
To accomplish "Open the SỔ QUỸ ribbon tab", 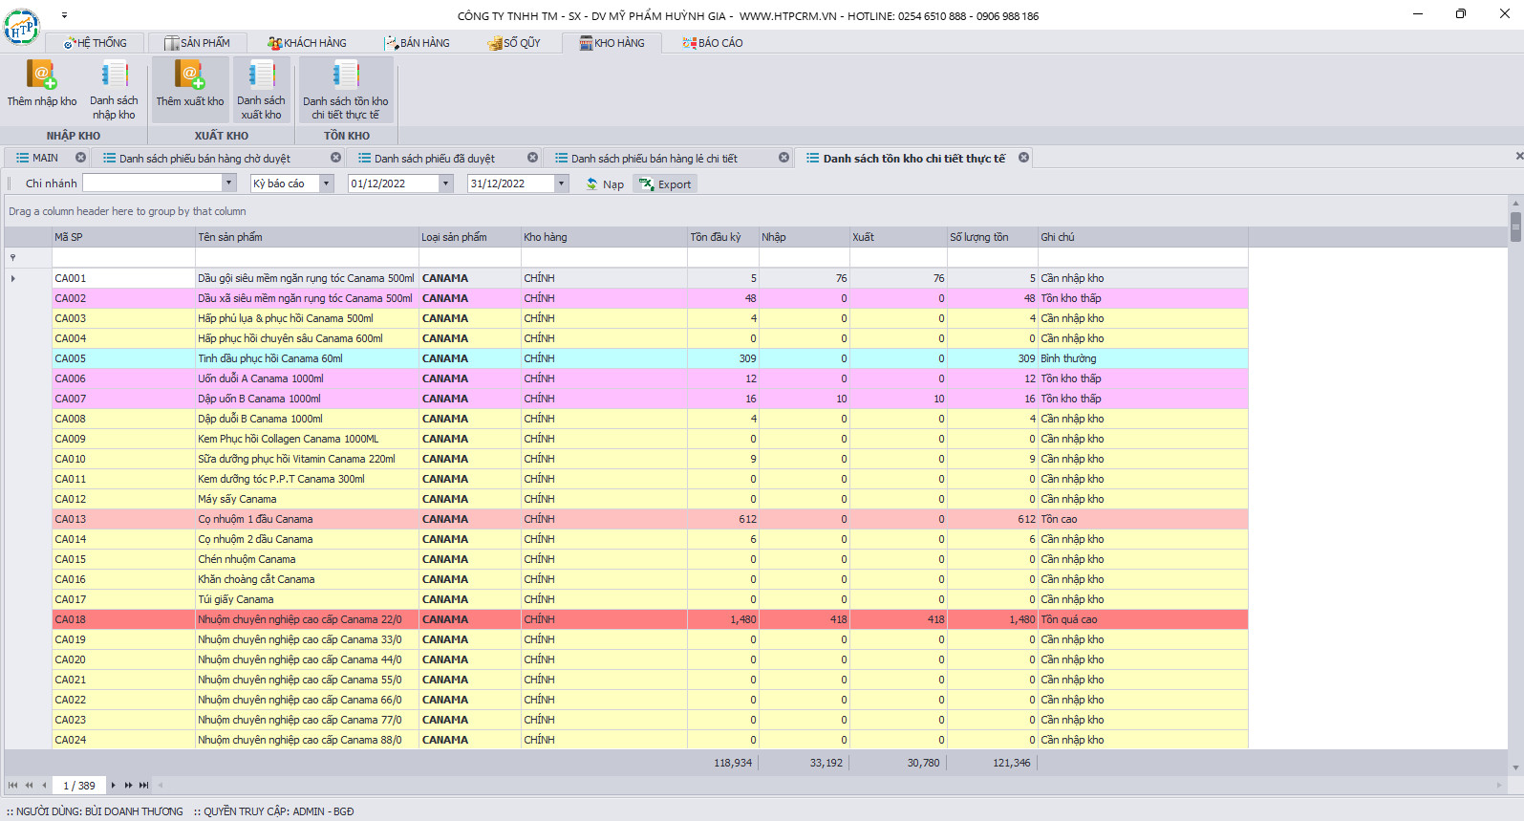I will 514,43.
